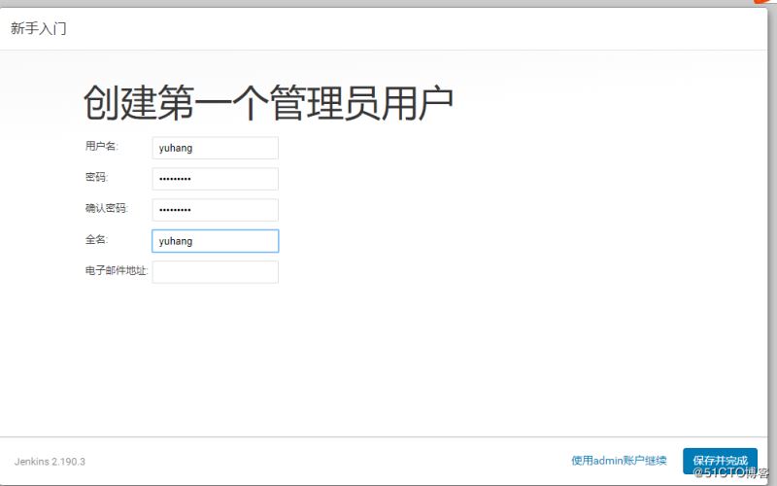Click the Jenkins 2.190.3 version text

pyautogui.click(x=50, y=462)
